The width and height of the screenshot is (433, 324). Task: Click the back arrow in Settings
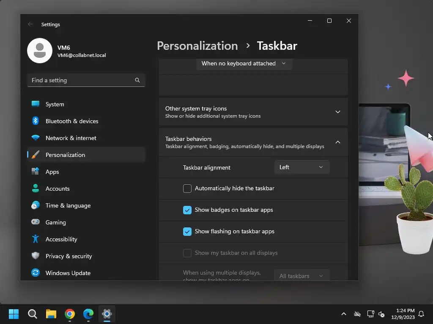coord(30,24)
